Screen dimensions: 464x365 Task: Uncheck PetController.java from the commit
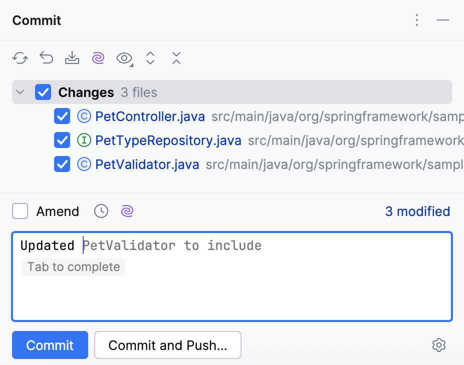point(62,116)
